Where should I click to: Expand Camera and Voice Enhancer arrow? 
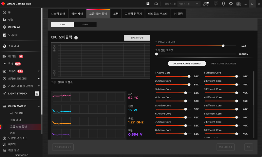tap(39, 86)
